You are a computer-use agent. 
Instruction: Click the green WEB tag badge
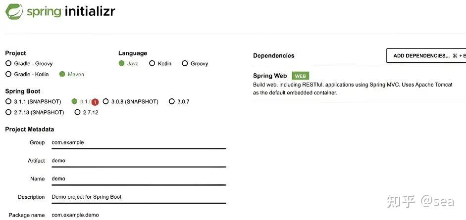point(300,76)
